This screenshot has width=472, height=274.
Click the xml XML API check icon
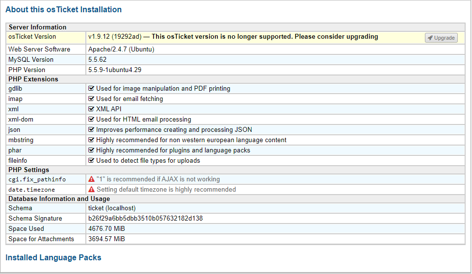[x=91, y=109]
